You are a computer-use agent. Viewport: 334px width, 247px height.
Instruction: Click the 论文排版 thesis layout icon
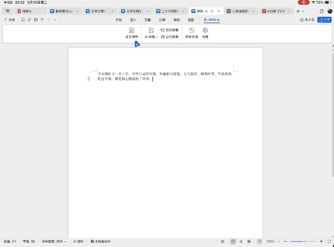[x=169, y=30]
